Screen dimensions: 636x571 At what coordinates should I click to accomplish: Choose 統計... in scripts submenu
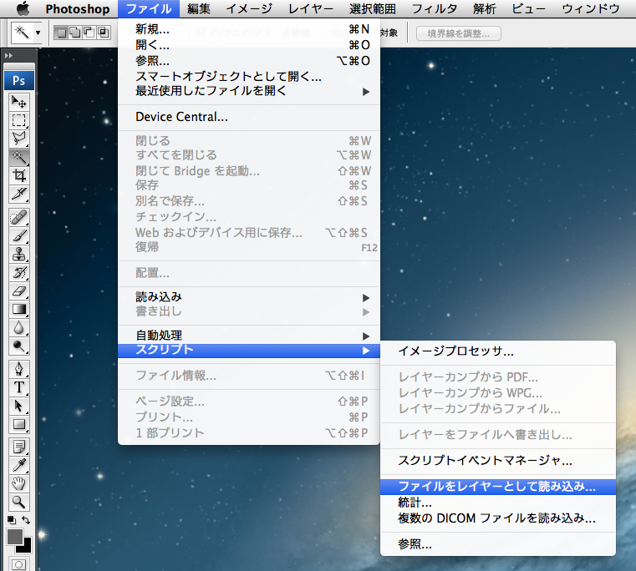(498, 503)
